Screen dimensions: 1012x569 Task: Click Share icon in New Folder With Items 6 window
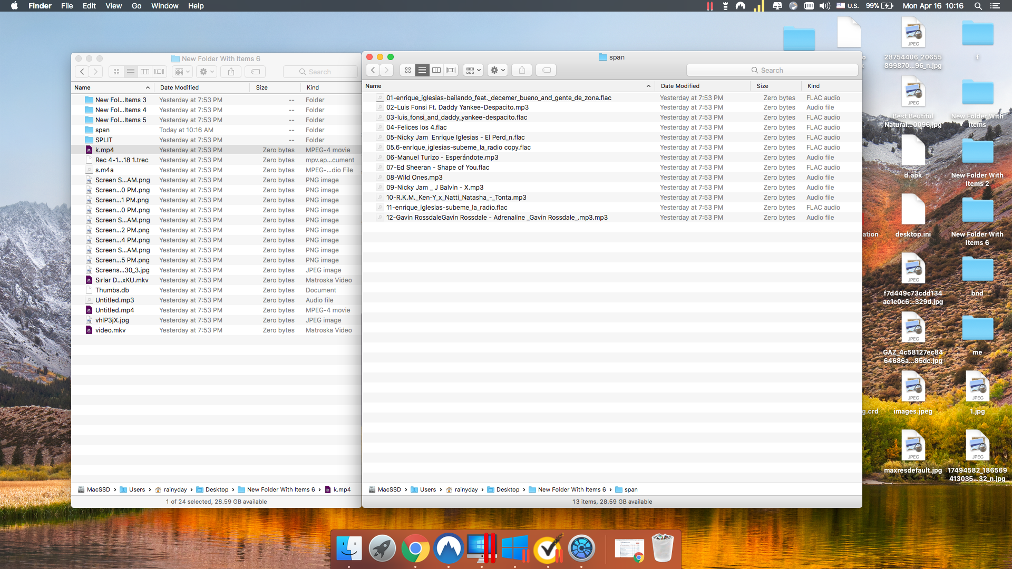tap(231, 72)
